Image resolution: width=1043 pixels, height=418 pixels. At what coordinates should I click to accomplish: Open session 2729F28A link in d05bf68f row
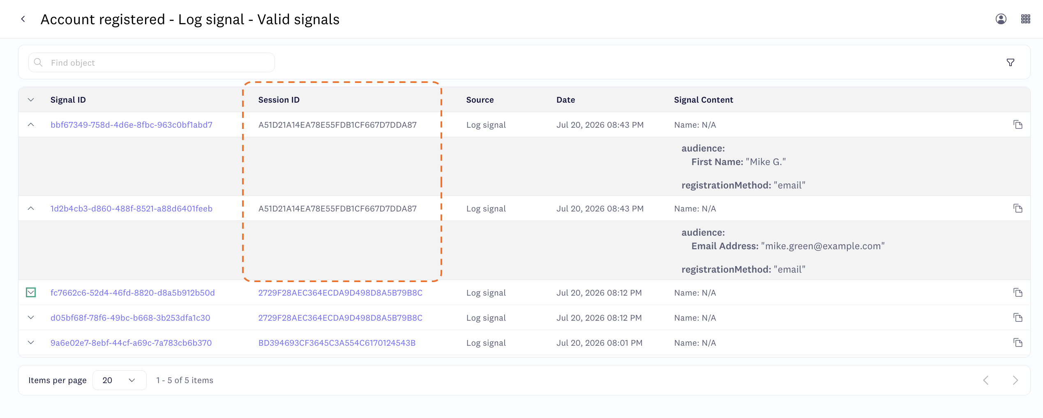point(340,318)
